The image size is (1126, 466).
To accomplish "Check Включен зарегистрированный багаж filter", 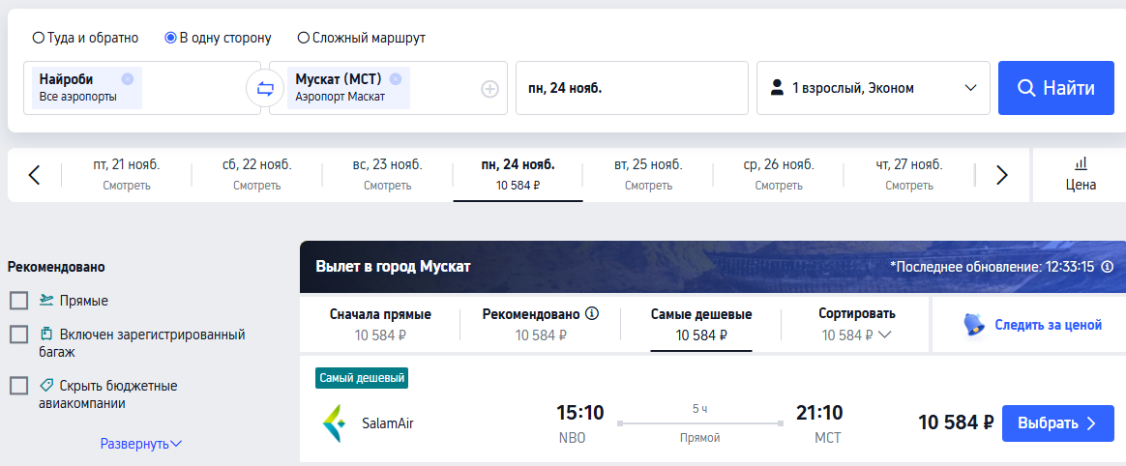I will pos(18,335).
